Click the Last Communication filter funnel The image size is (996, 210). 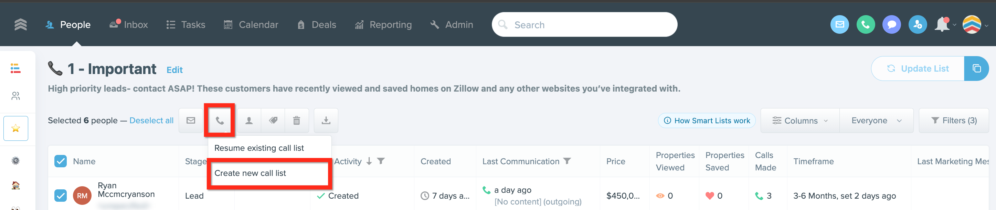tap(567, 161)
